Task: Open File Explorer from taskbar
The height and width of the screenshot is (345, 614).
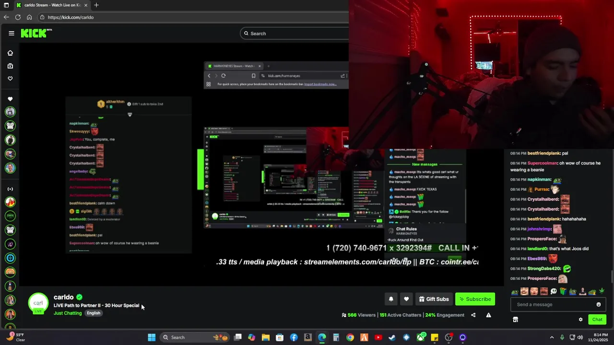Action: [266, 337]
